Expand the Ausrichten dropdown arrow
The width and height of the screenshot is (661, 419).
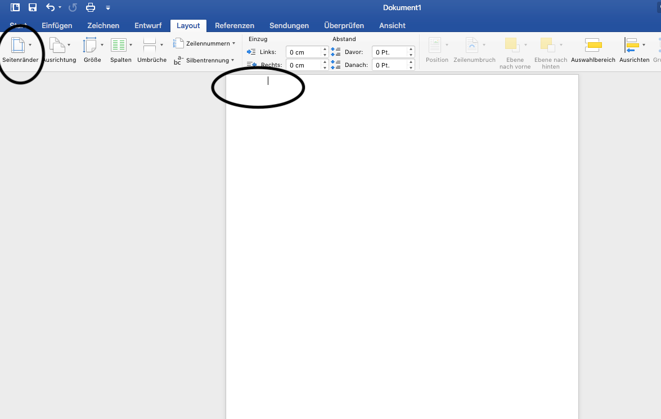pos(644,45)
